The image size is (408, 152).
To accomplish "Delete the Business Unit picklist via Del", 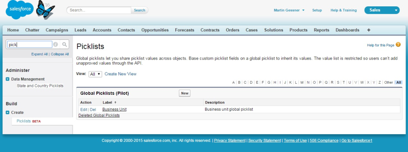I will pos(93,110).
